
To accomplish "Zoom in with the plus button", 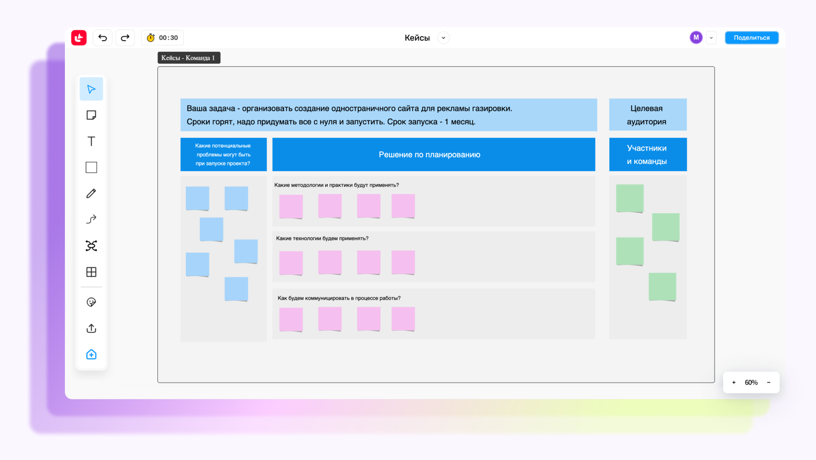I will tap(734, 382).
